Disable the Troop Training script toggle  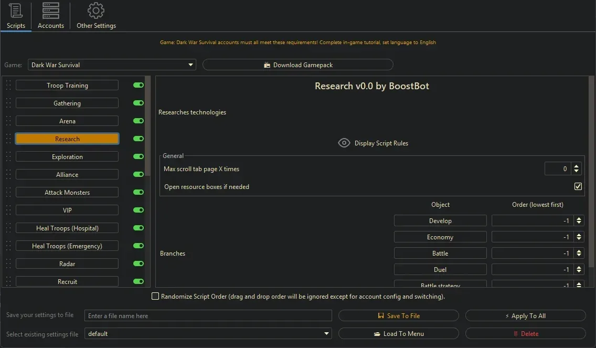click(139, 85)
